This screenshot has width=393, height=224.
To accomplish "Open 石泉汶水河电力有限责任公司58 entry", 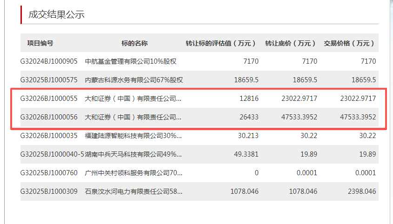I will (x=133, y=191).
